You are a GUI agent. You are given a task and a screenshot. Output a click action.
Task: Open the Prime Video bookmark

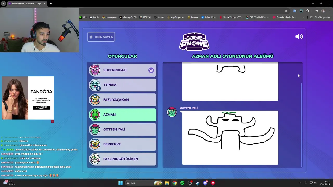[209, 17]
